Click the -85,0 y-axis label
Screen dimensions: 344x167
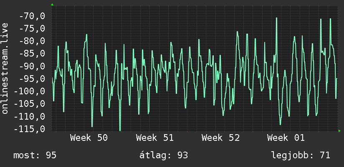pyautogui.click(x=32, y=54)
